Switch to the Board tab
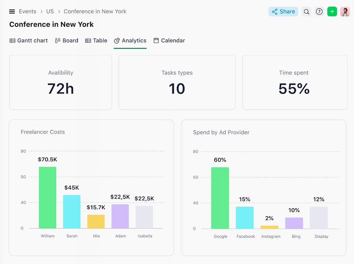 tap(67, 41)
